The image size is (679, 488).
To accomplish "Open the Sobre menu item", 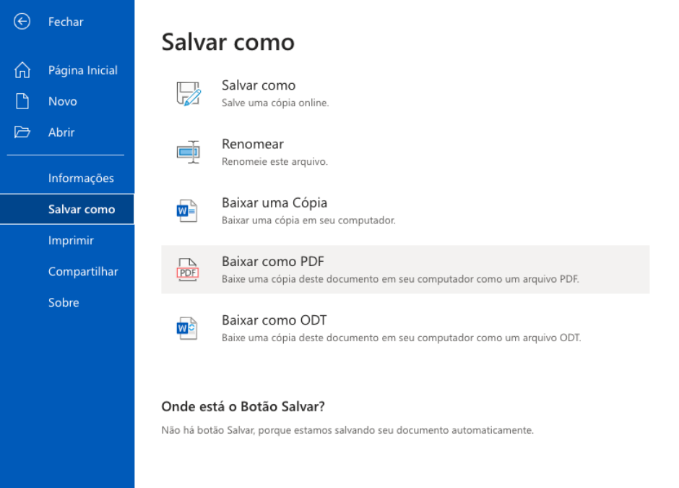I will 64,302.
